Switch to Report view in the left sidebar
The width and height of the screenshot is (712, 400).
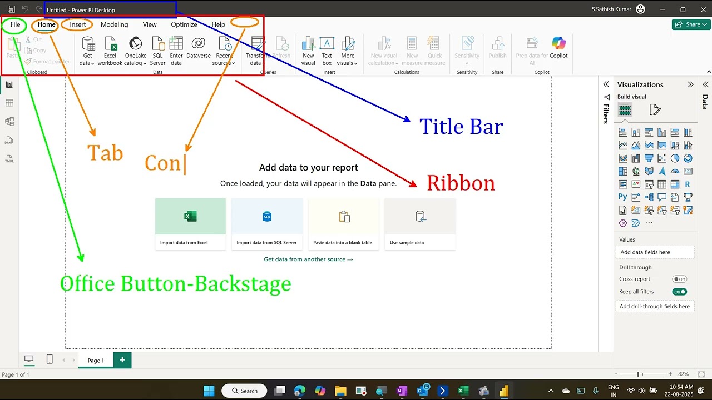(x=9, y=84)
